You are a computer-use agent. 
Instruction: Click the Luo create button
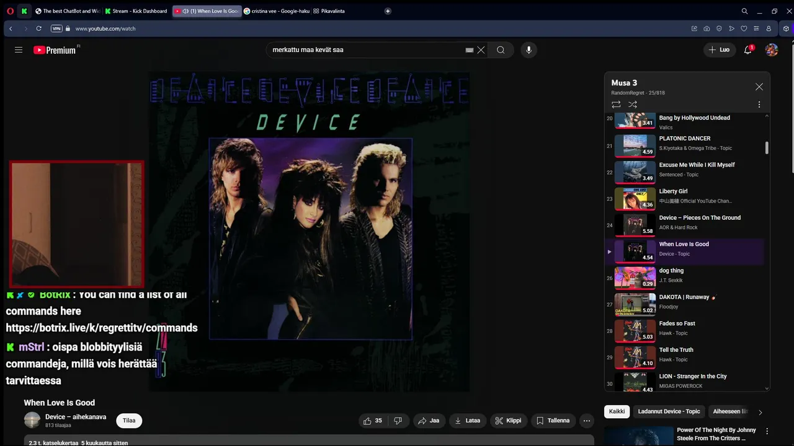[x=719, y=50]
